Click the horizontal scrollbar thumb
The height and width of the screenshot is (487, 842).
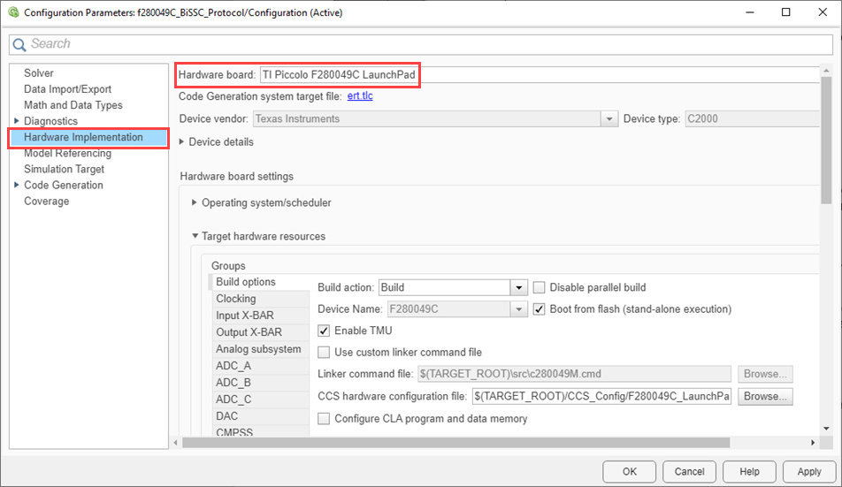tap(455, 443)
